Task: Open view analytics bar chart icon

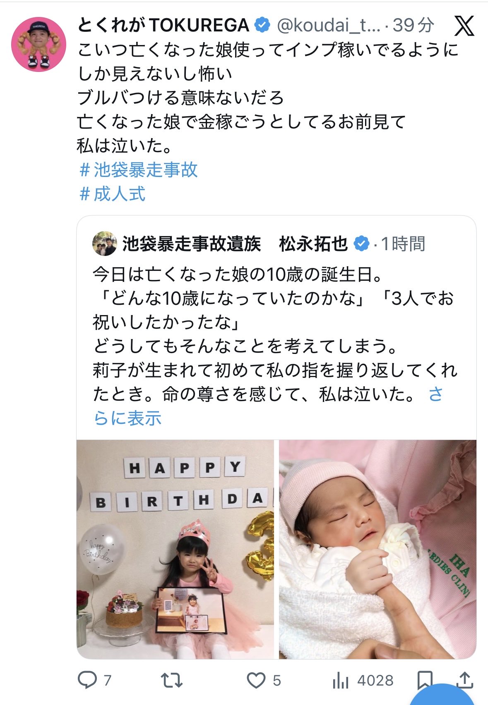Action: (x=340, y=680)
